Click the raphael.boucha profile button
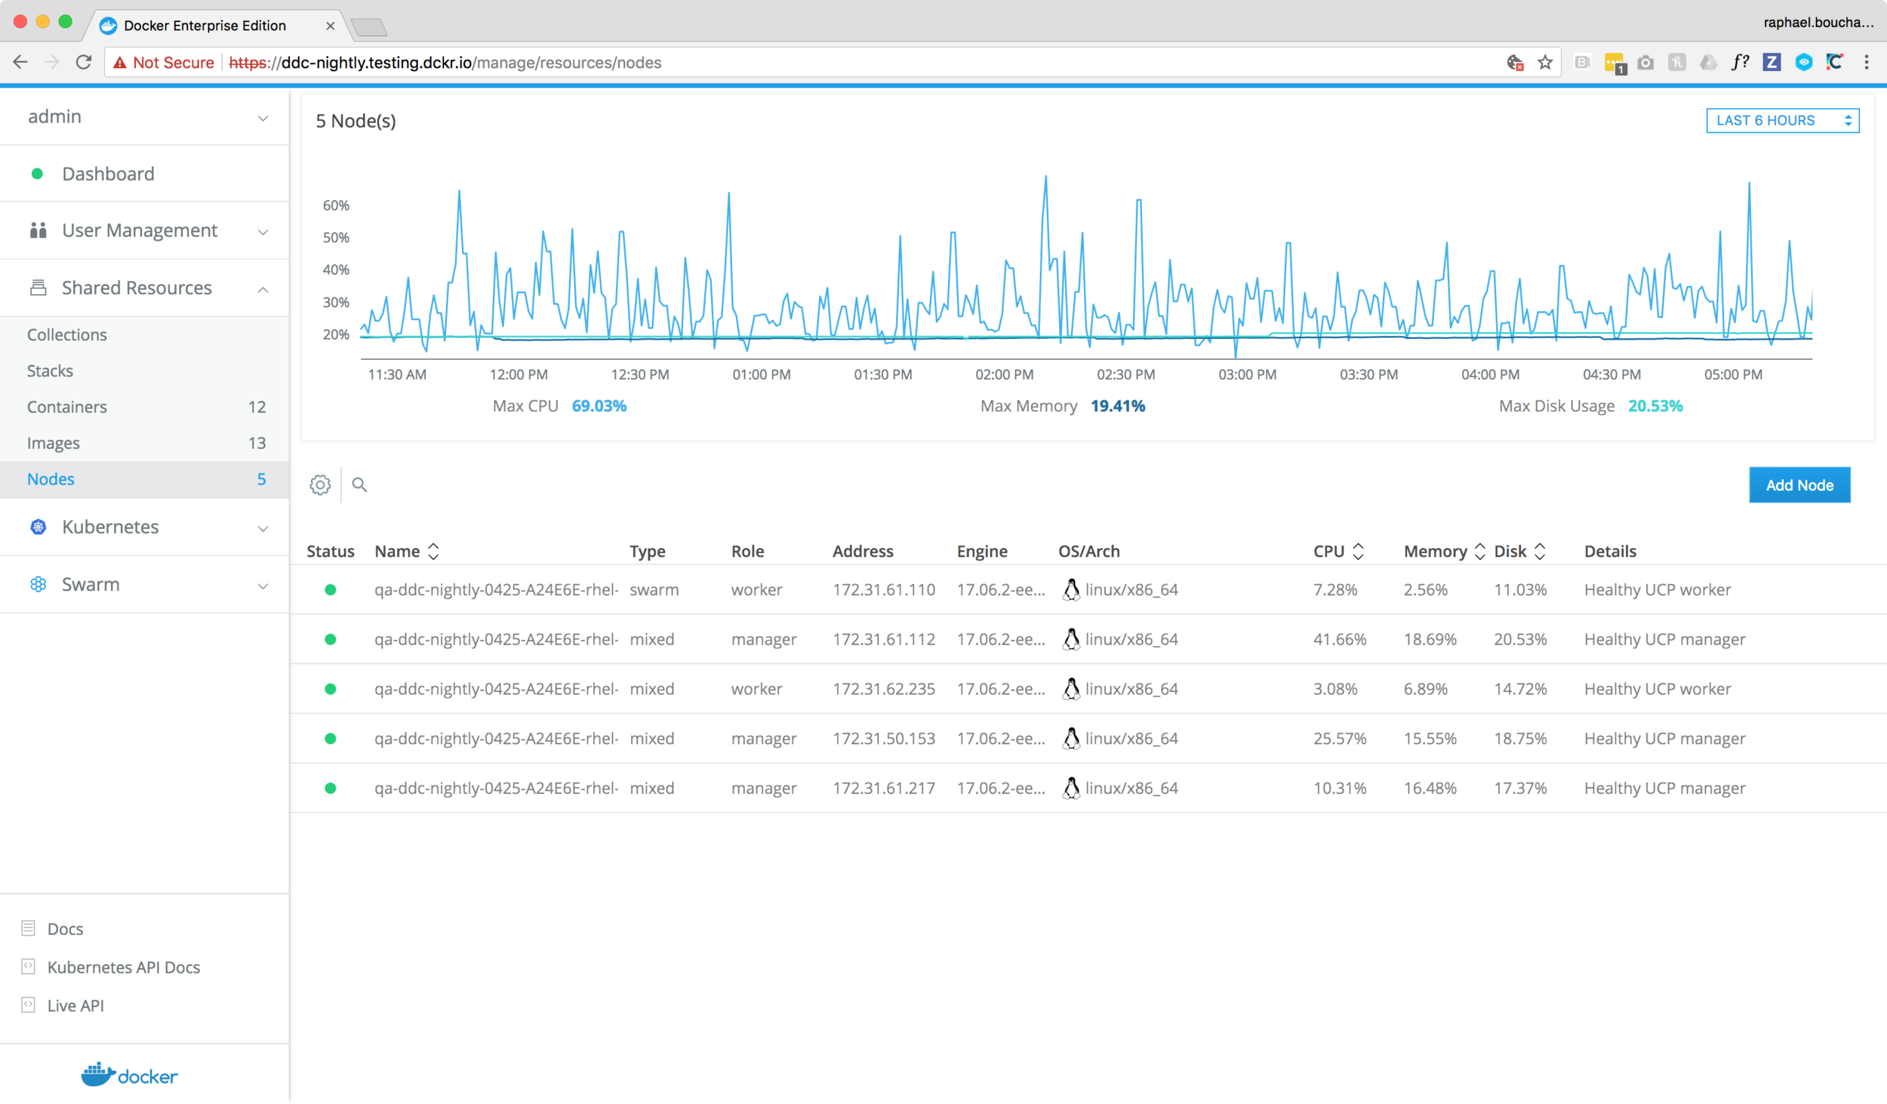The height and width of the screenshot is (1104, 1887). point(1818,22)
